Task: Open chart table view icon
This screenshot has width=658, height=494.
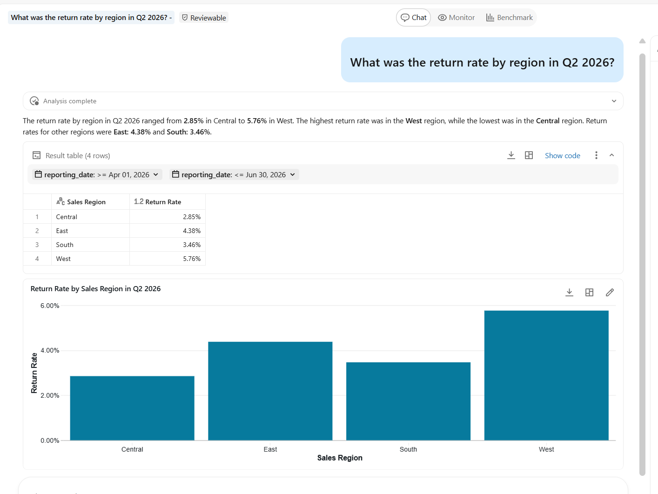Action: (589, 292)
